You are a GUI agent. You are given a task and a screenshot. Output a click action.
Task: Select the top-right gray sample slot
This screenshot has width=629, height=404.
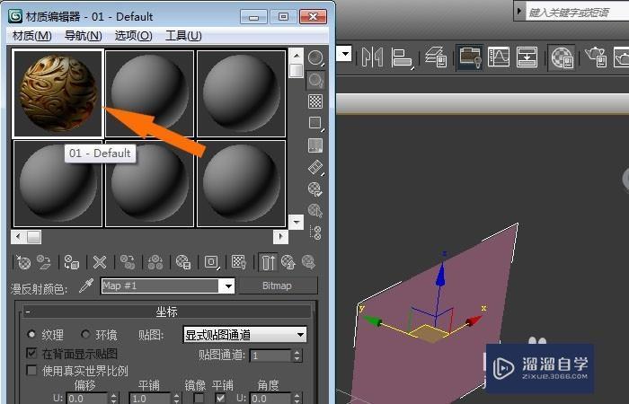click(241, 93)
